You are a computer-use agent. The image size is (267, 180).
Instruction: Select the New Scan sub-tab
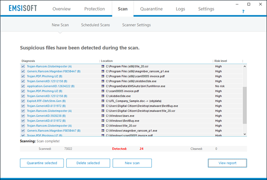[60, 25]
